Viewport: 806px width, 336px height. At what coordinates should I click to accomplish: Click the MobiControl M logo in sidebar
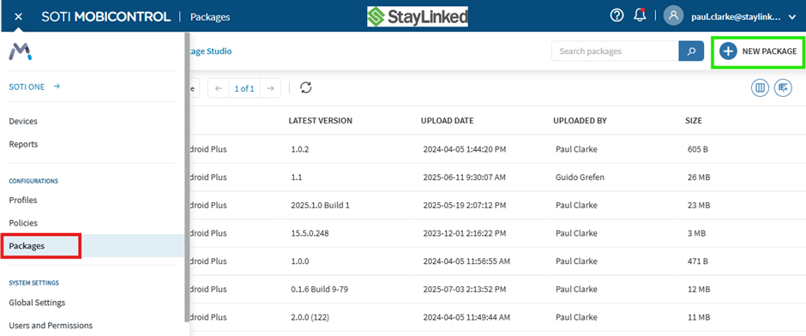tap(20, 51)
